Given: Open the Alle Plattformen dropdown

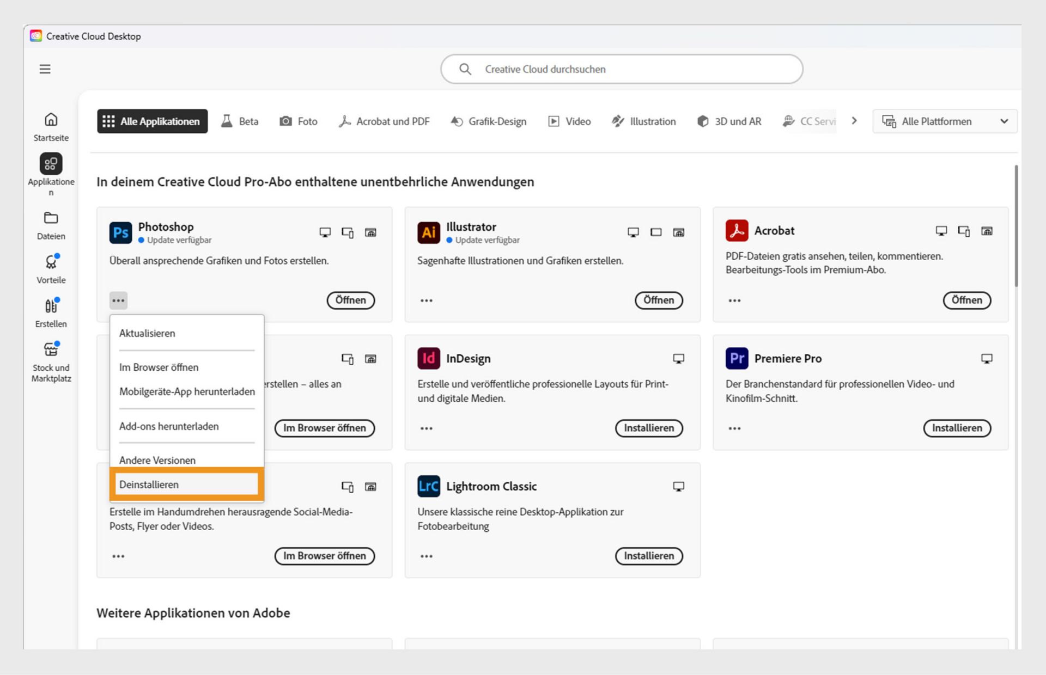Looking at the screenshot, I should [944, 121].
